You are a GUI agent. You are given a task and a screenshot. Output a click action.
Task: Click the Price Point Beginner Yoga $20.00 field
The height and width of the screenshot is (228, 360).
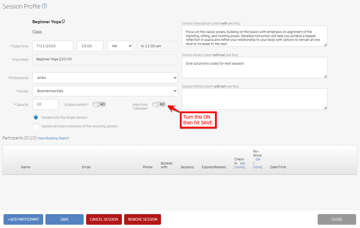105,59
